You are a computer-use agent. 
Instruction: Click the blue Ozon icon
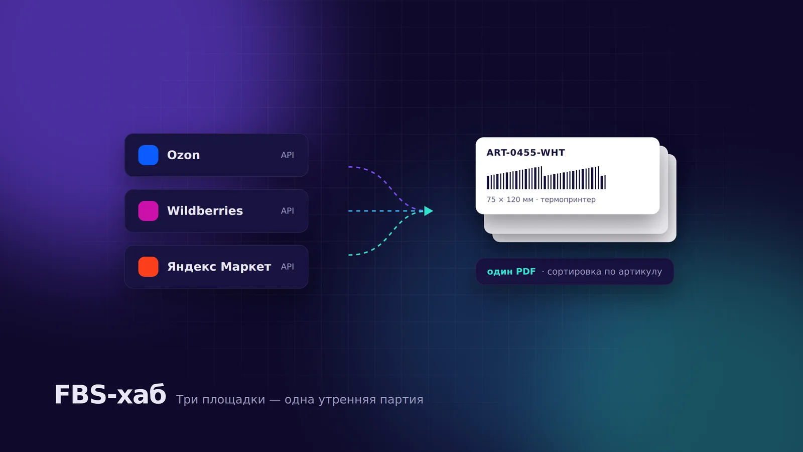click(x=148, y=155)
